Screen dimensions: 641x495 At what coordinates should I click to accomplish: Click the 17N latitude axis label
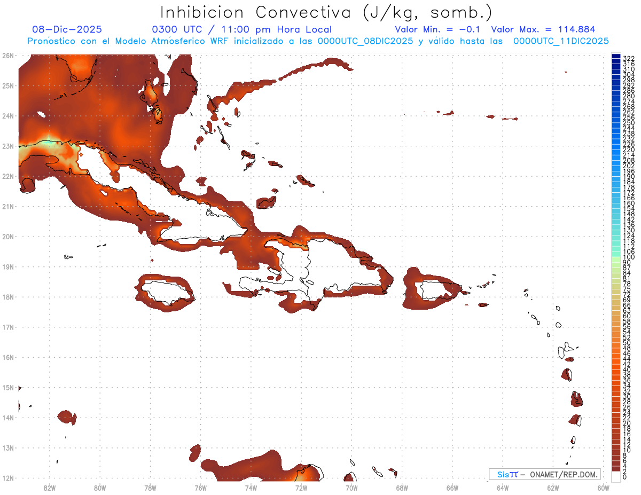(x=7, y=327)
